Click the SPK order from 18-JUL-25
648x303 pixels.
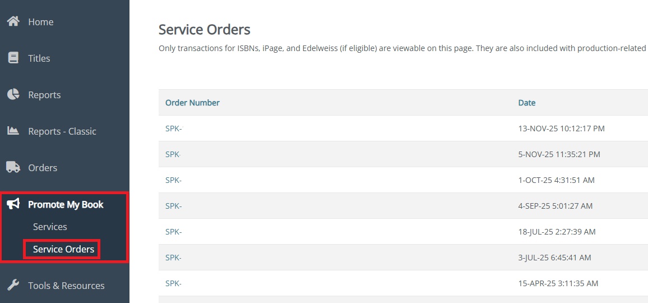174,232
